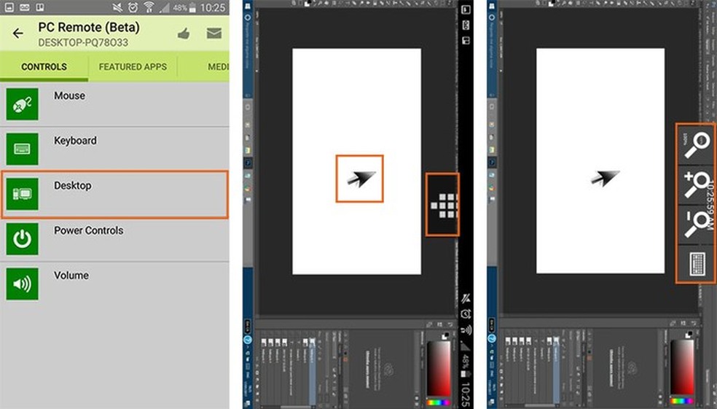Open the Volume control
The height and width of the screenshot is (409, 717).
[114, 284]
